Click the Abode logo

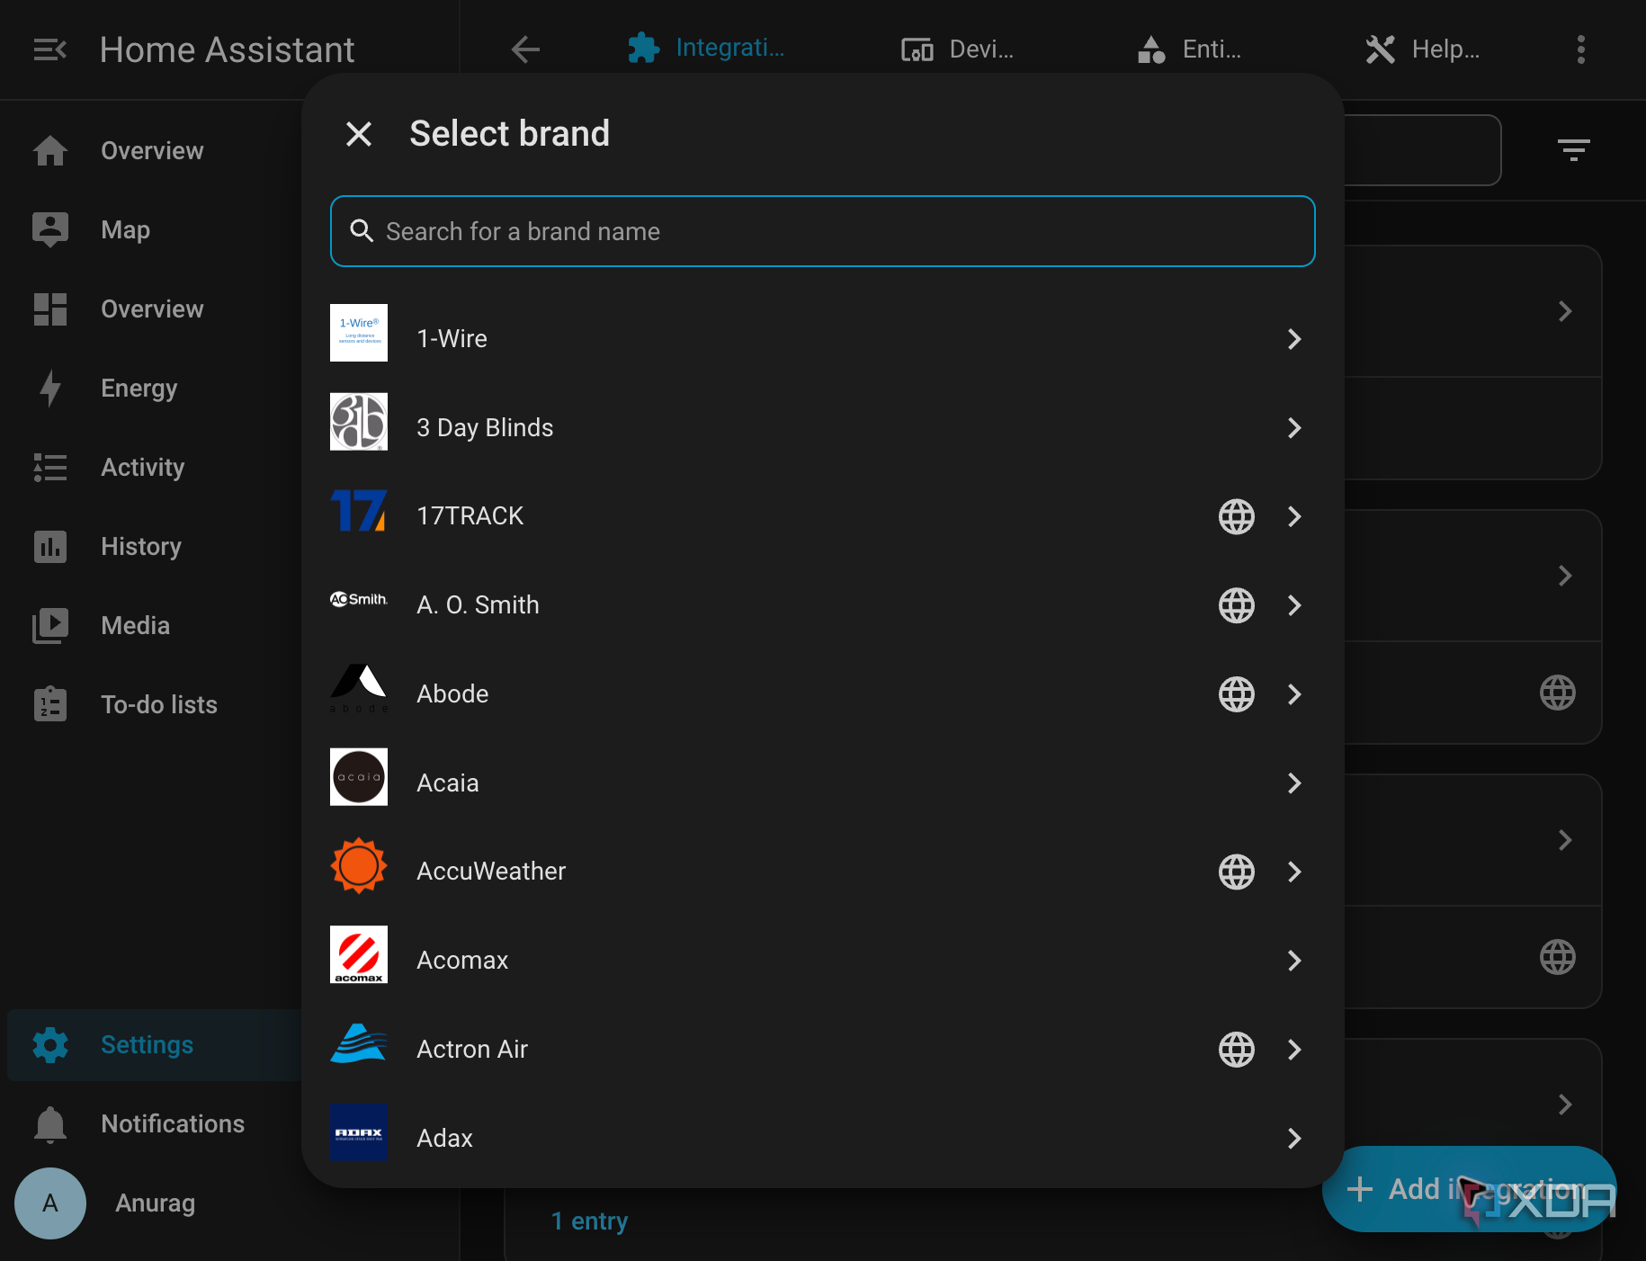(x=359, y=688)
